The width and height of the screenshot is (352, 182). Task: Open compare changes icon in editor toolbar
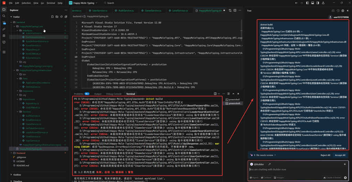pyautogui.click(x=230, y=11)
